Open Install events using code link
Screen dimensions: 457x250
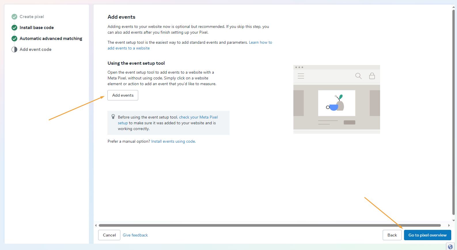[x=173, y=141]
